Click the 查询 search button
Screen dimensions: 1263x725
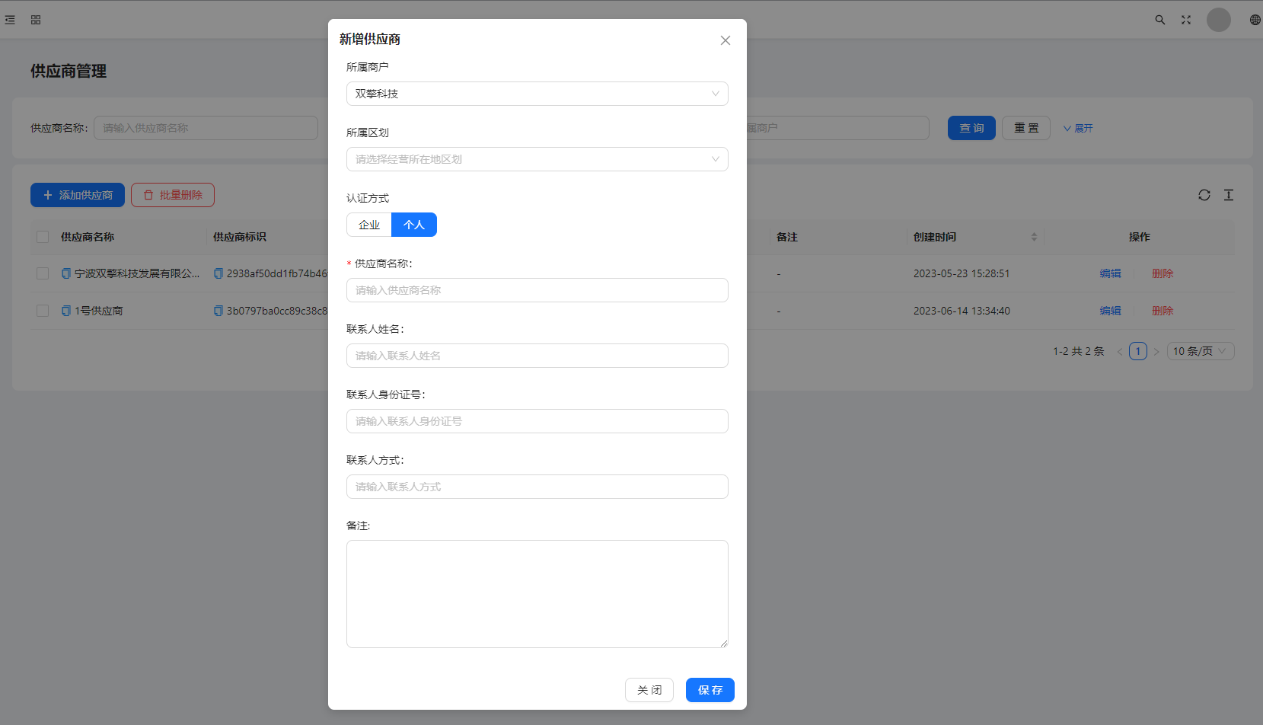(x=971, y=128)
